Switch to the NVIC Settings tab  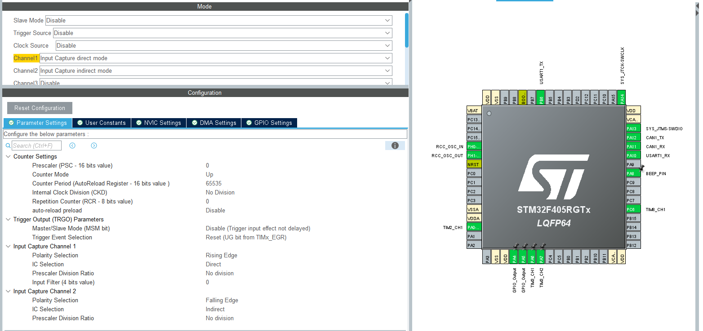pyautogui.click(x=159, y=123)
